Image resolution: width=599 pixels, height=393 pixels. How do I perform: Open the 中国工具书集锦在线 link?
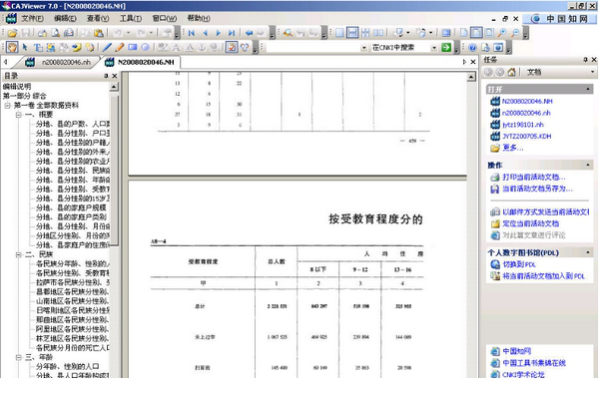tap(534, 363)
